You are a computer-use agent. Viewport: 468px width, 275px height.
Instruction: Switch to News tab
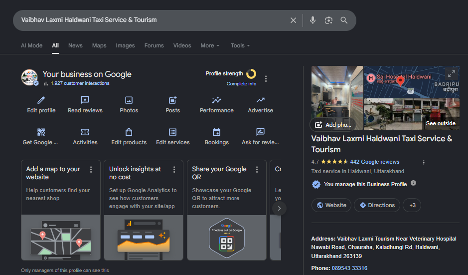tap(75, 45)
